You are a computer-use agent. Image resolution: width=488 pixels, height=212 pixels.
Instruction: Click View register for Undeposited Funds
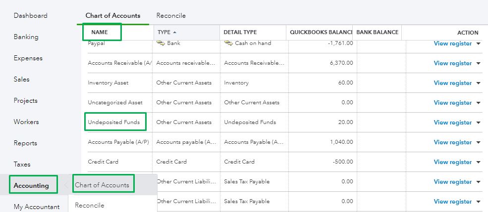452,122
